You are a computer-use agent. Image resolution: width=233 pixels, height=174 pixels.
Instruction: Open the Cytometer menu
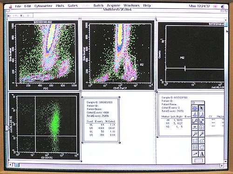pos(43,6)
